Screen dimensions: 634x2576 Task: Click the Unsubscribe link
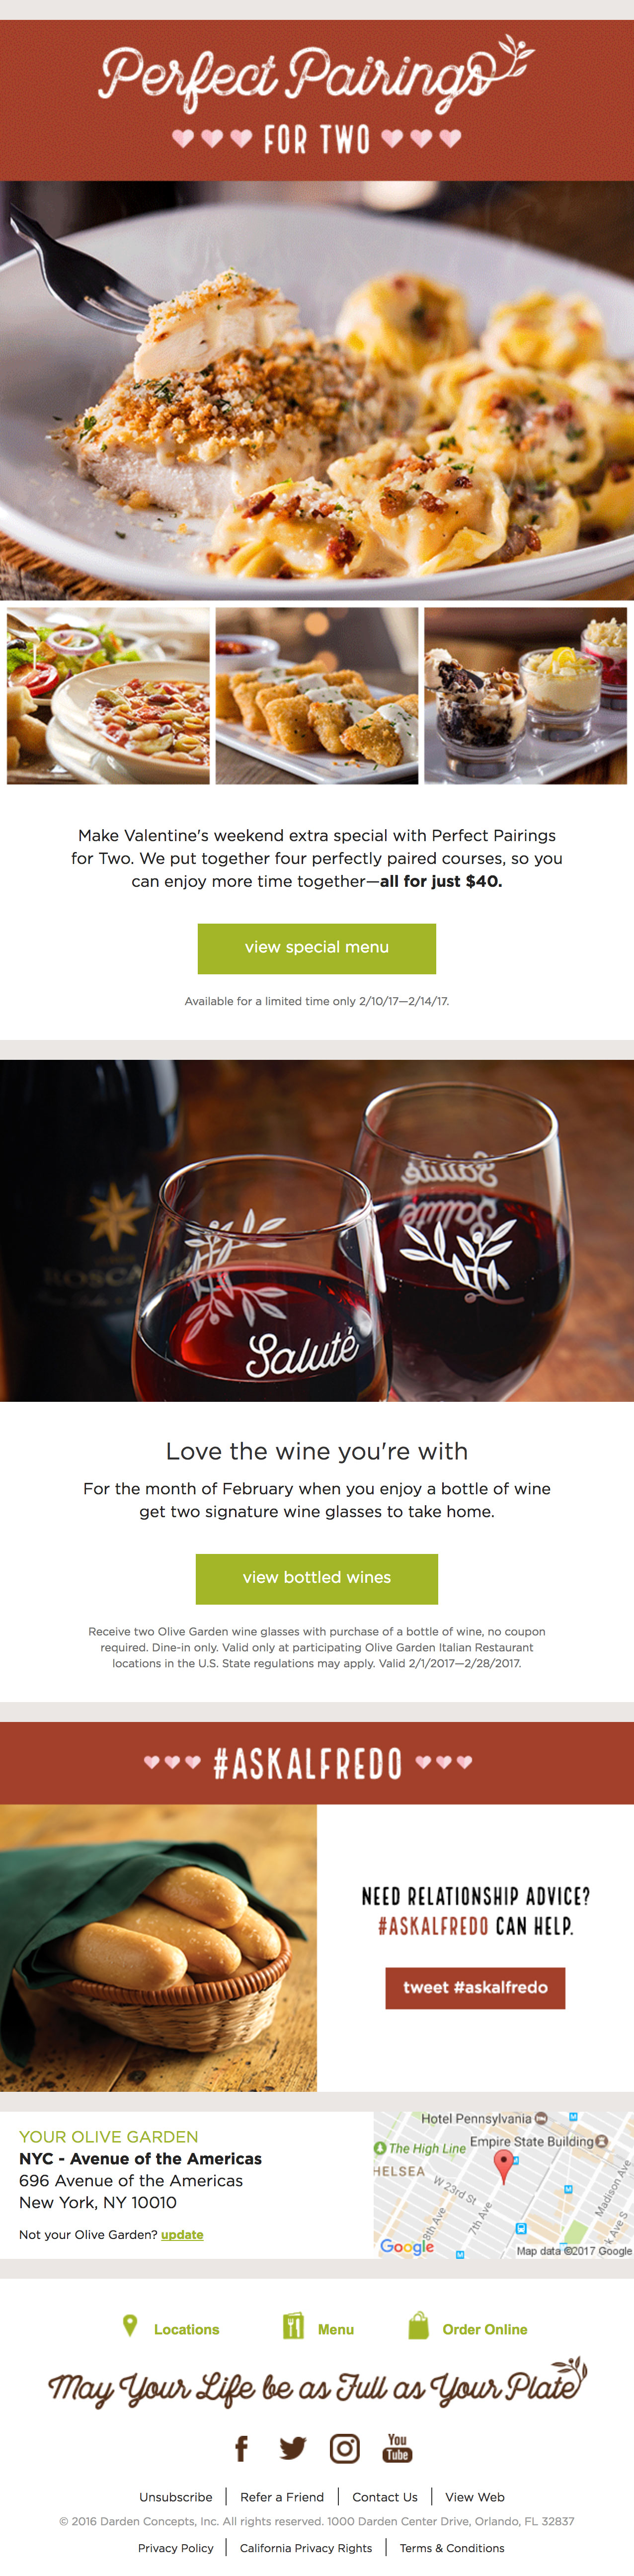click(175, 2496)
